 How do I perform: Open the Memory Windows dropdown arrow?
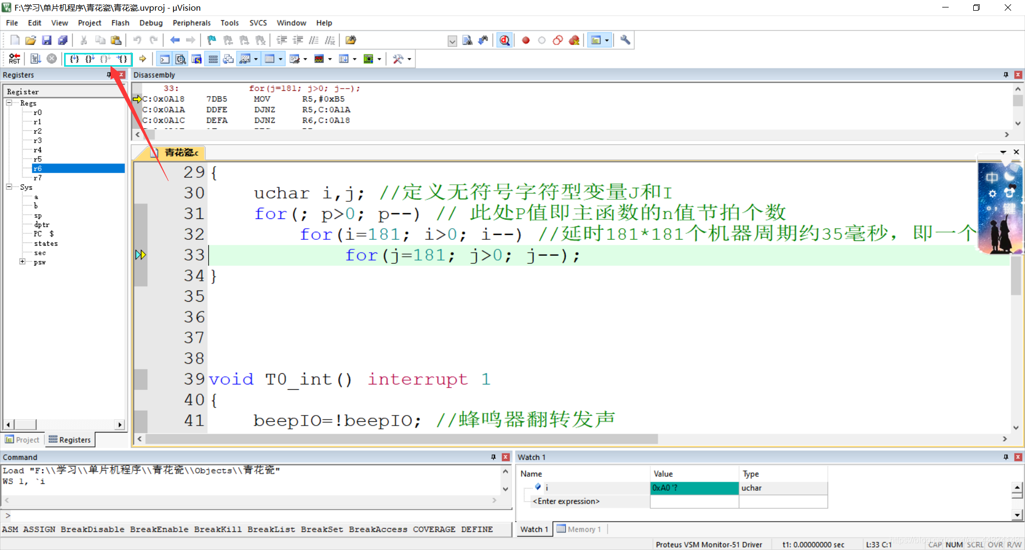[281, 59]
